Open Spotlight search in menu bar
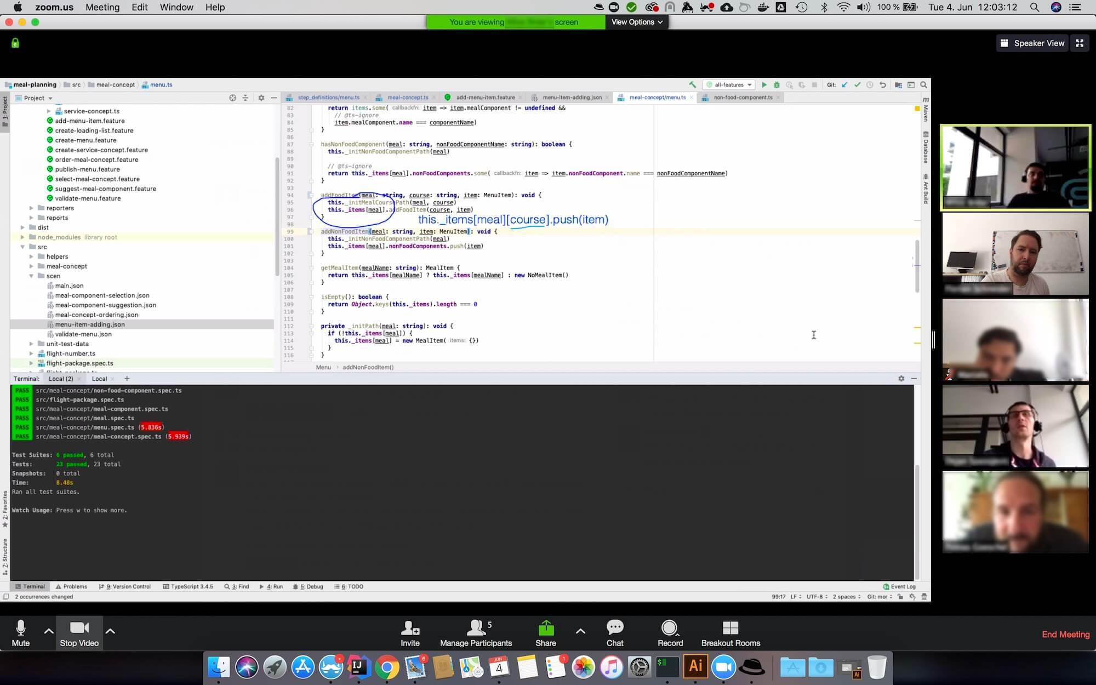 [1034, 7]
